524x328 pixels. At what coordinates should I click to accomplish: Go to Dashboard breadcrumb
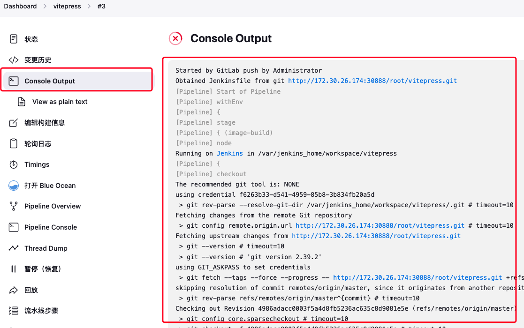[20, 6]
